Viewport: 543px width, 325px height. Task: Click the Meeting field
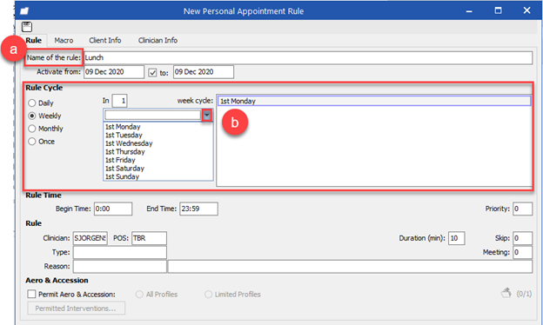click(x=523, y=252)
